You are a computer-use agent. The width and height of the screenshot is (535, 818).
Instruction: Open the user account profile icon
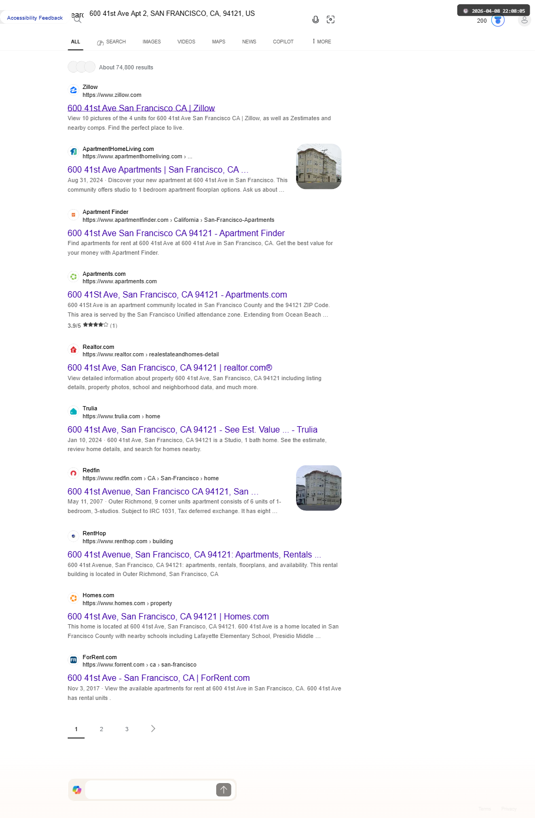pyautogui.click(x=524, y=20)
